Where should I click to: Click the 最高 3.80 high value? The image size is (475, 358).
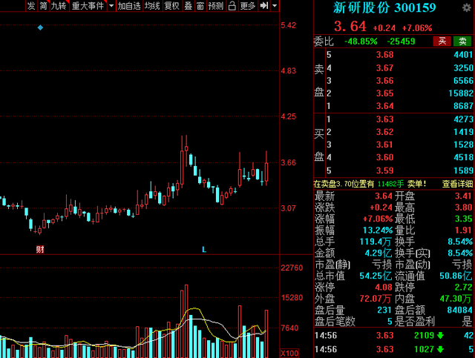tap(463, 208)
